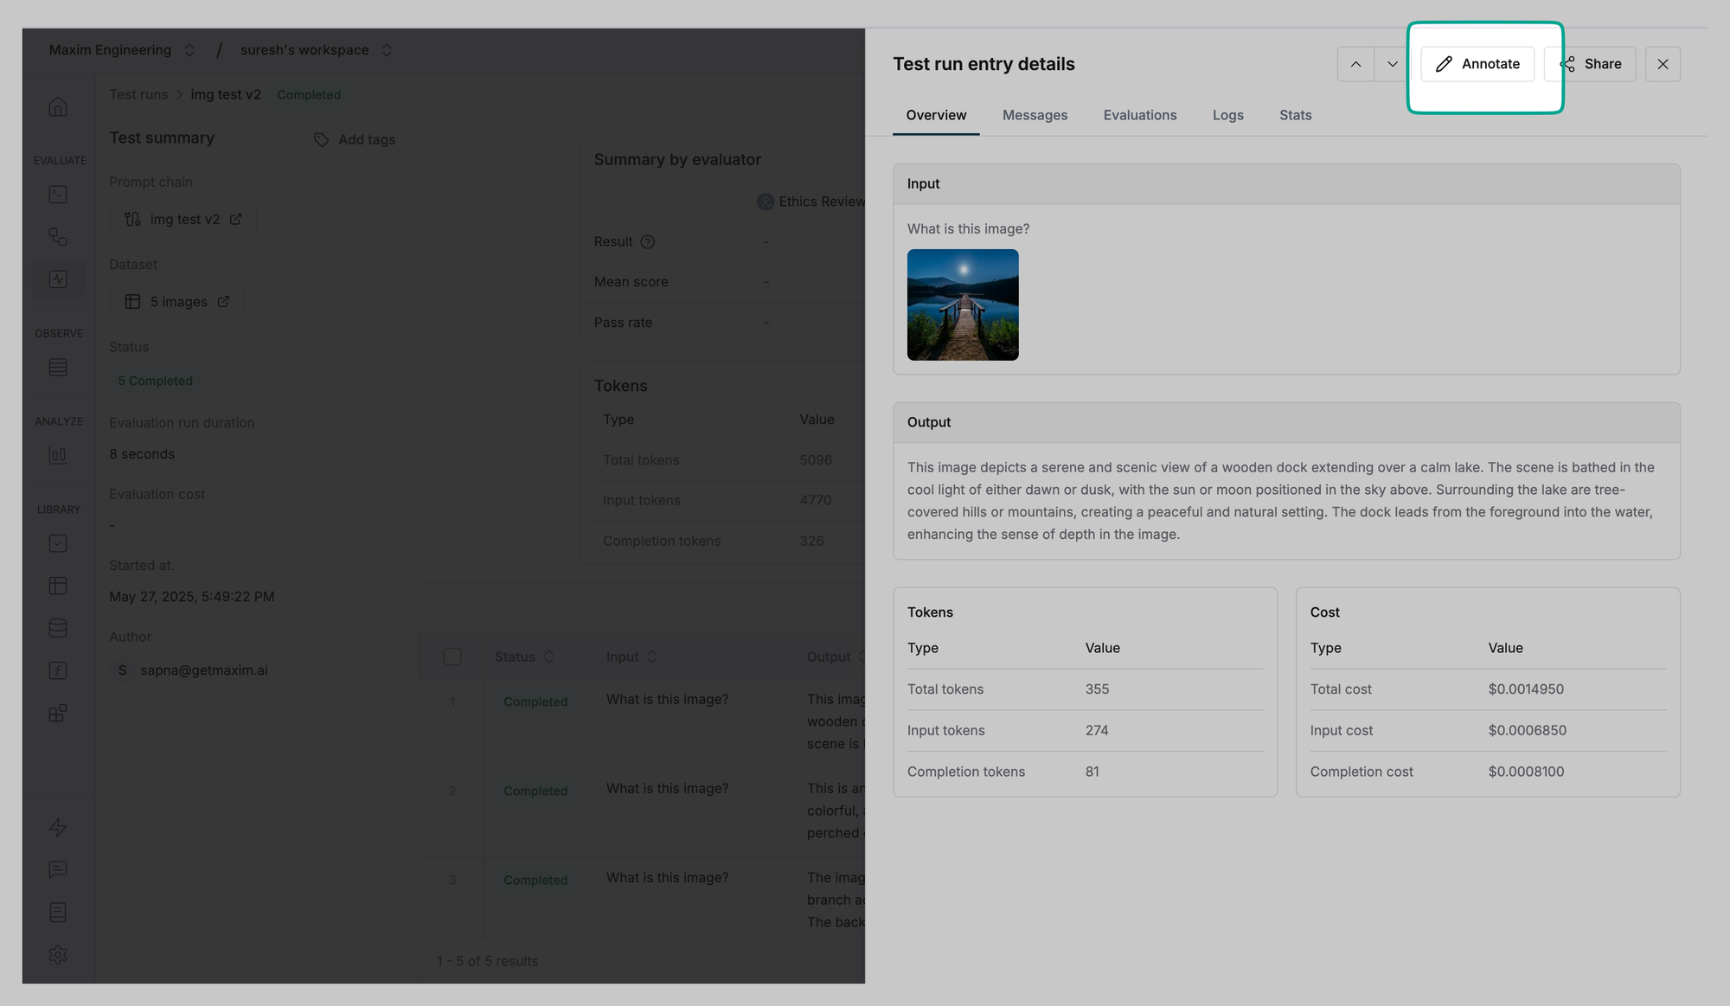Screen dimensions: 1730x1006
Task: Open the home icon in sidebar
Action: [x=58, y=107]
